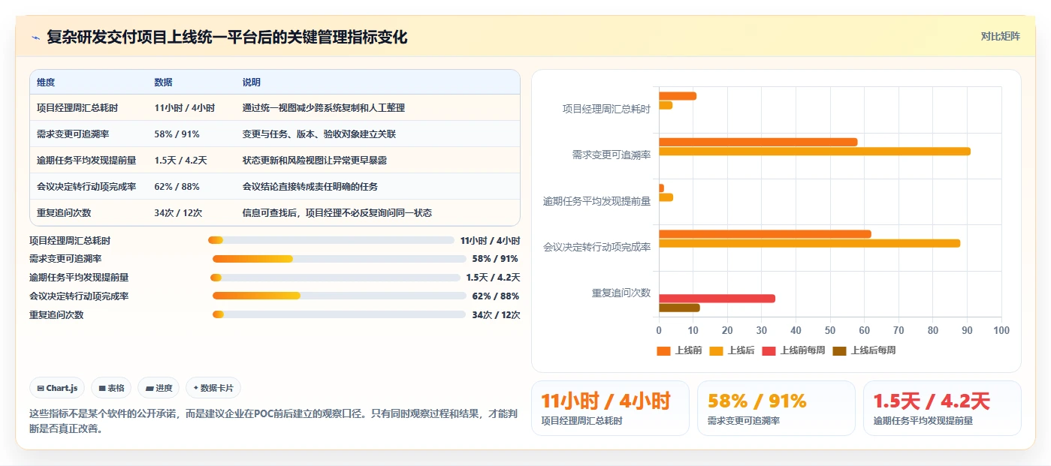Click the 会议决定转行动项完成率 progress bar
Viewport: 1051px width, 466px height.
pos(340,296)
